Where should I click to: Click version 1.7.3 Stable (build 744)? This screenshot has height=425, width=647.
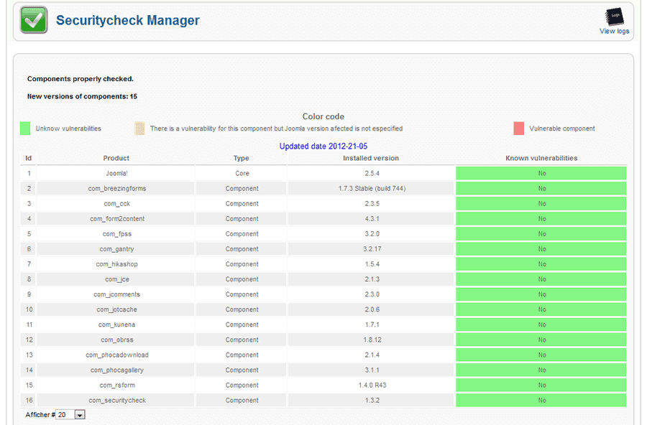pos(372,188)
